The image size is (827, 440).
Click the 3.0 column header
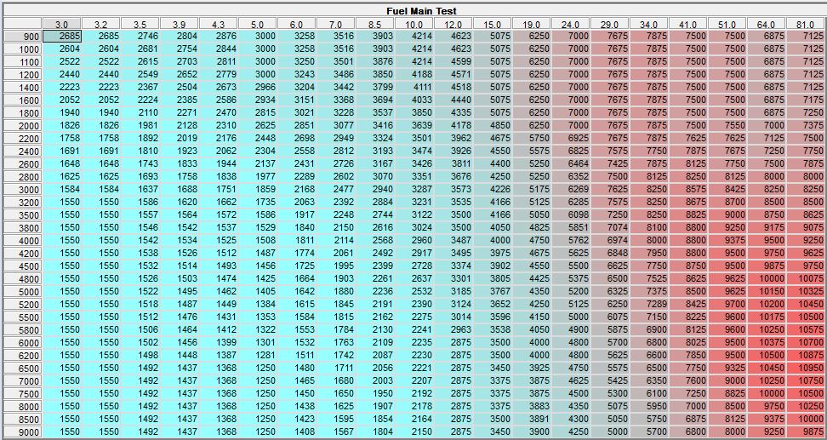click(62, 24)
